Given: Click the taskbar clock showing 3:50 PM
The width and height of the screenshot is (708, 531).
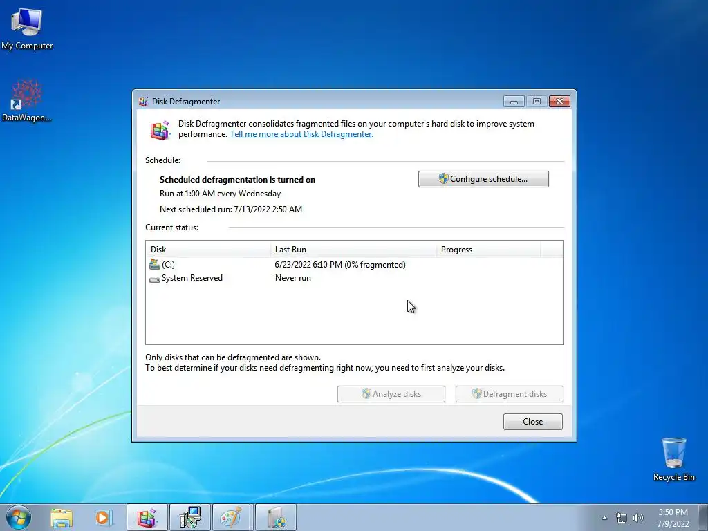Looking at the screenshot, I should [673, 518].
